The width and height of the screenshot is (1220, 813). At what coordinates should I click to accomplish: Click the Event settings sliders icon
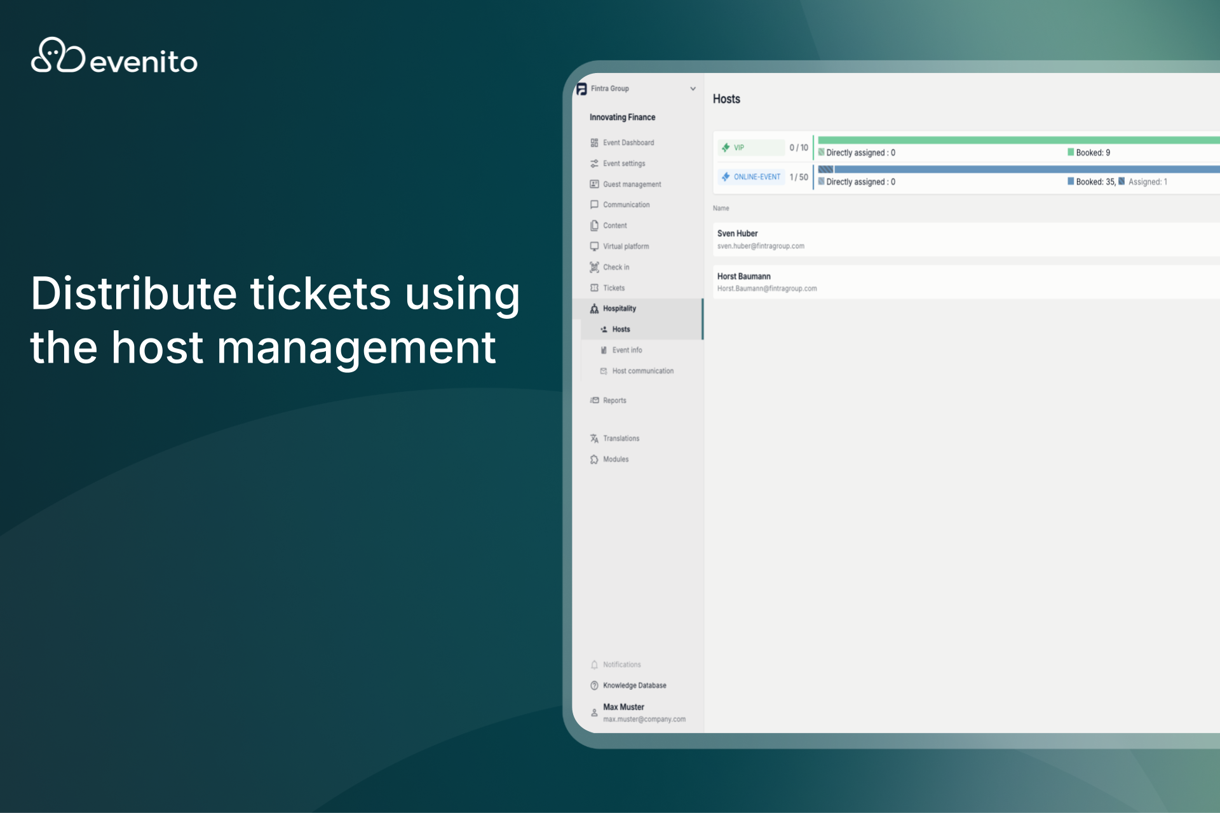[594, 164]
